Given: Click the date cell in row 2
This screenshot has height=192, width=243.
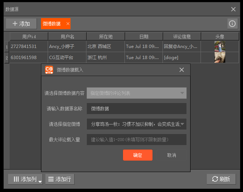Looking at the screenshot, I should (x=144, y=58).
